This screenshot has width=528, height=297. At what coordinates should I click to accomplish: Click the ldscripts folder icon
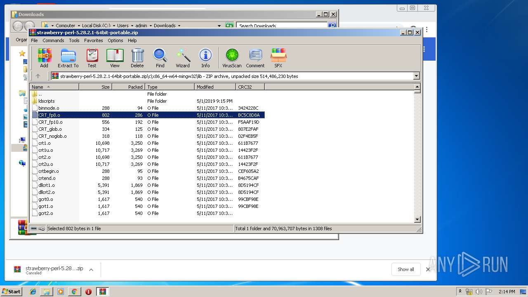click(35, 101)
